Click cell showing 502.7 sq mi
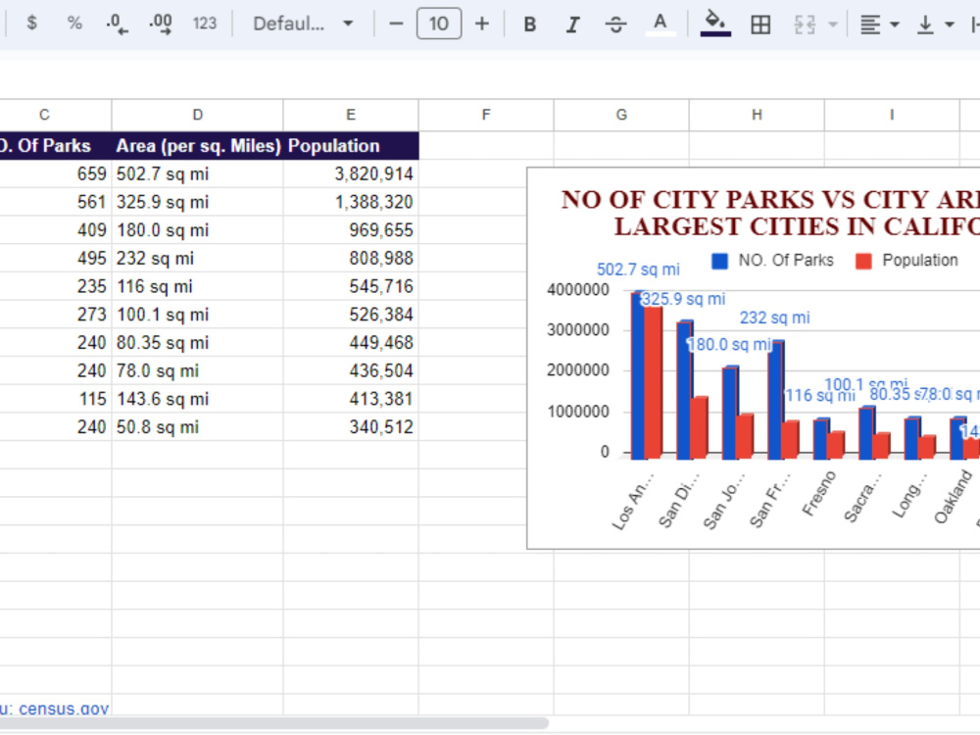The height and width of the screenshot is (735, 980). (x=198, y=173)
